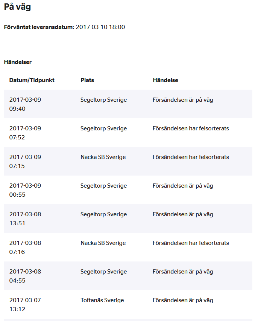Image resolution: width=255 pixels, height=321 pixels.
Task: Select the 2017-03-09 07:15 timestamp
Action: [25, 161]
